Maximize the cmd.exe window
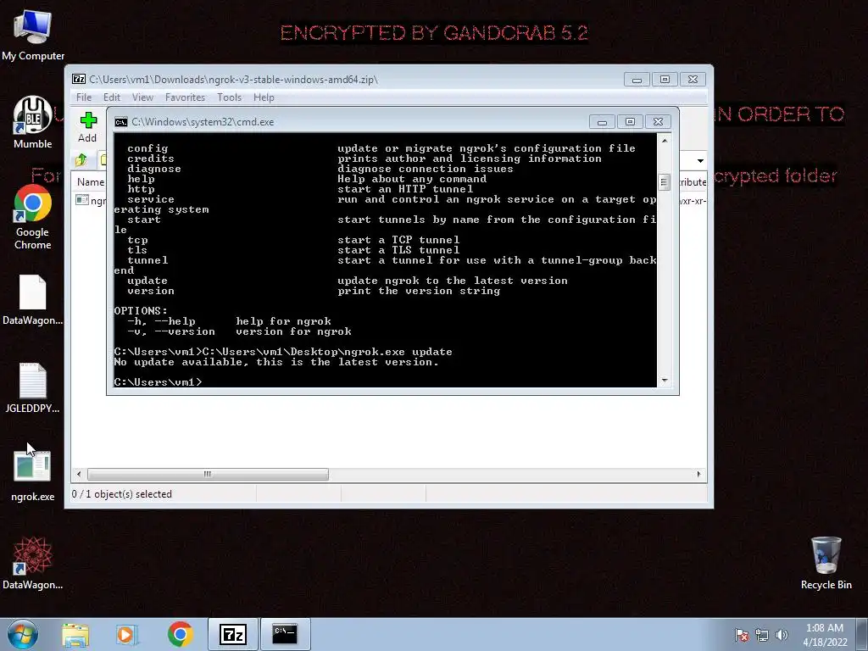This screenshot has height=651, width=868. [x=630, y=122]
